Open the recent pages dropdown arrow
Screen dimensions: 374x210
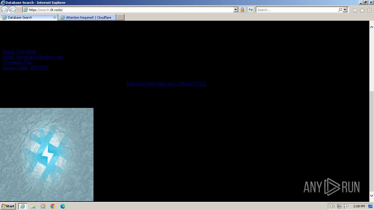pos(19,10)
